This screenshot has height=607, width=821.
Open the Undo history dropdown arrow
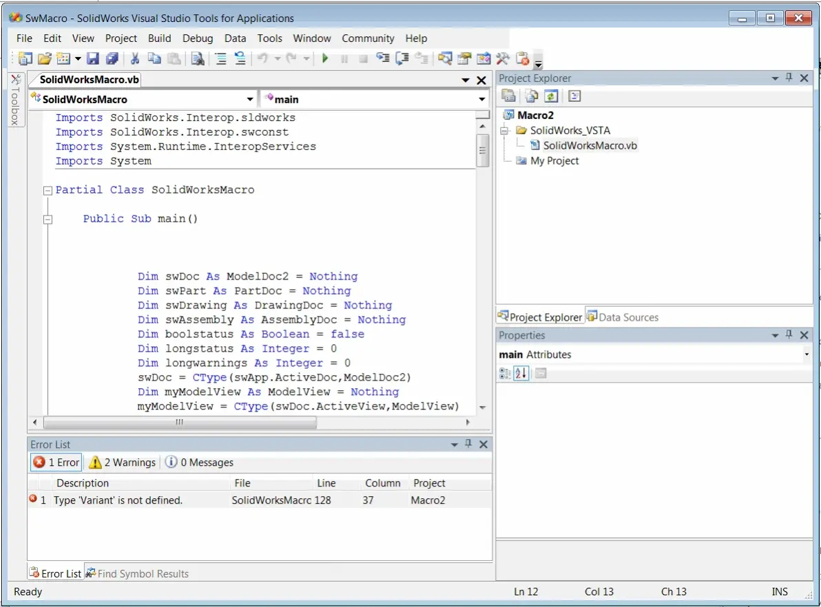click(x=278, y=58)
